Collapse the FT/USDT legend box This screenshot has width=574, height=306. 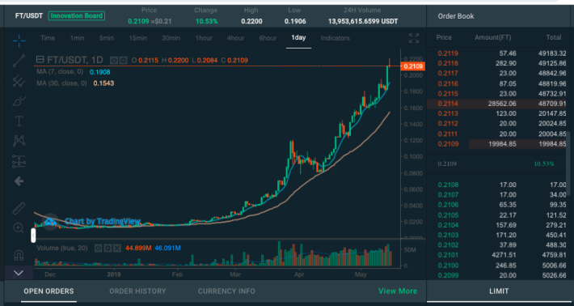[x=40, y=59]
